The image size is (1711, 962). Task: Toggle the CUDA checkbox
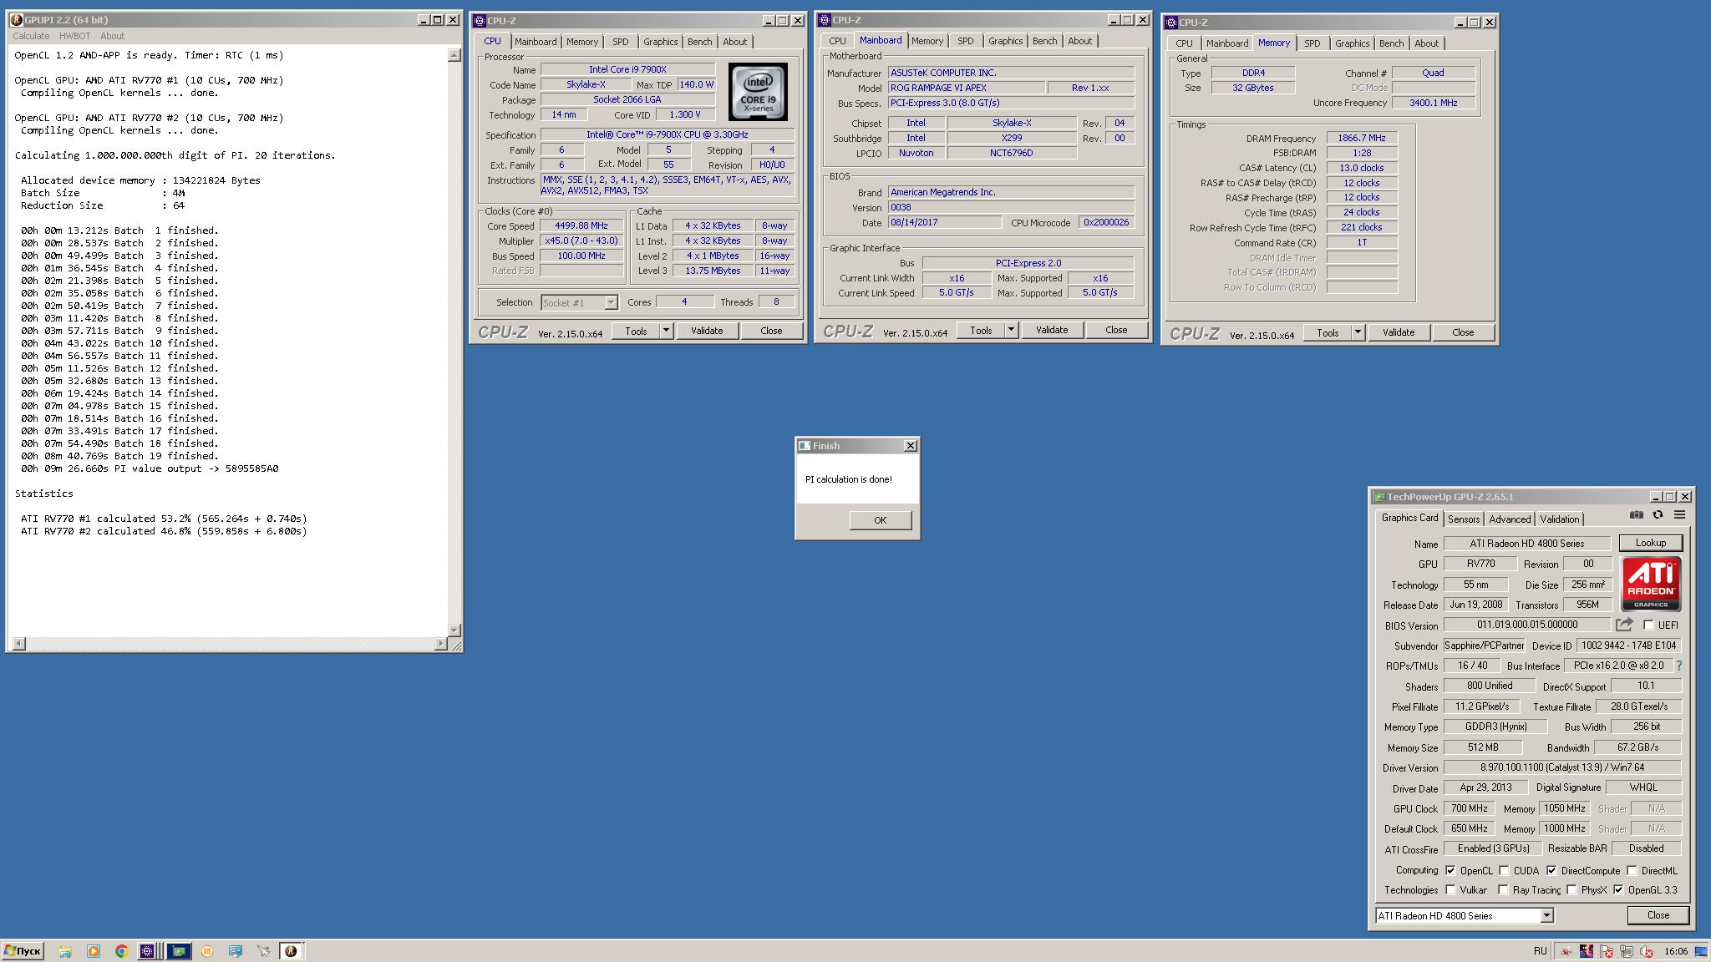point(1504,870)
